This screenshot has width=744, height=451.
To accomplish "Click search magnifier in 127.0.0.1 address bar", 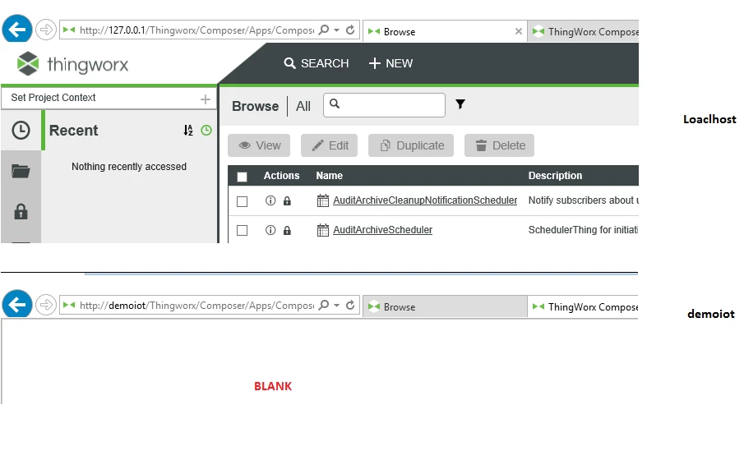I will (x=324, y=30).
